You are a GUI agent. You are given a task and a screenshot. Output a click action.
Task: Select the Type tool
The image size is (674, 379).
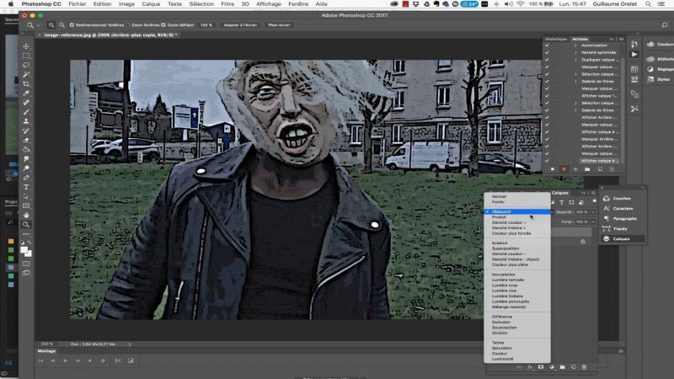pyautogui.click(x=26, y=187)
